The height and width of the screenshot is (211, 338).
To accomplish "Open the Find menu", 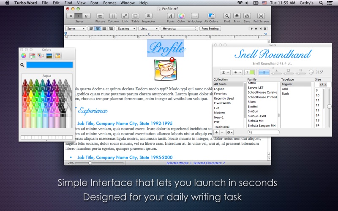I will [x=68, y=3].
